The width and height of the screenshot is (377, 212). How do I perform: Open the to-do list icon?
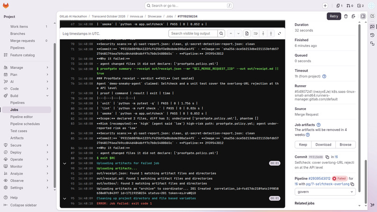(x=360, y=6)
